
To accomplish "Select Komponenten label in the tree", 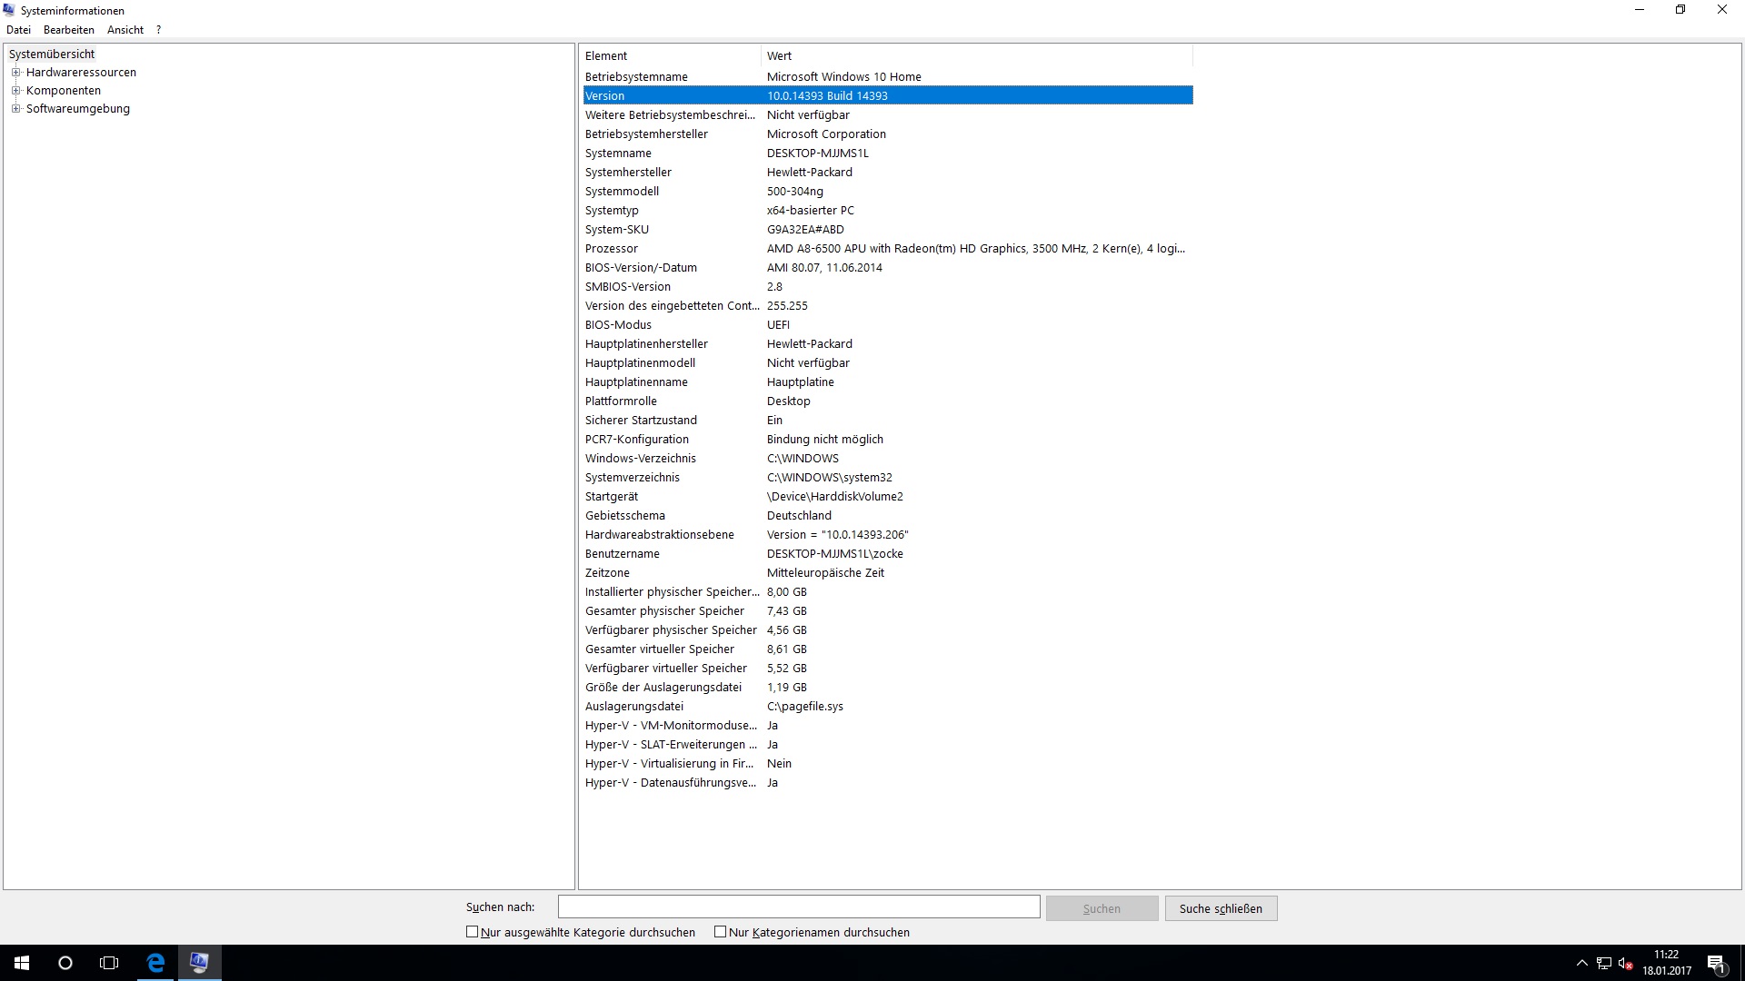I will (64, 91).
